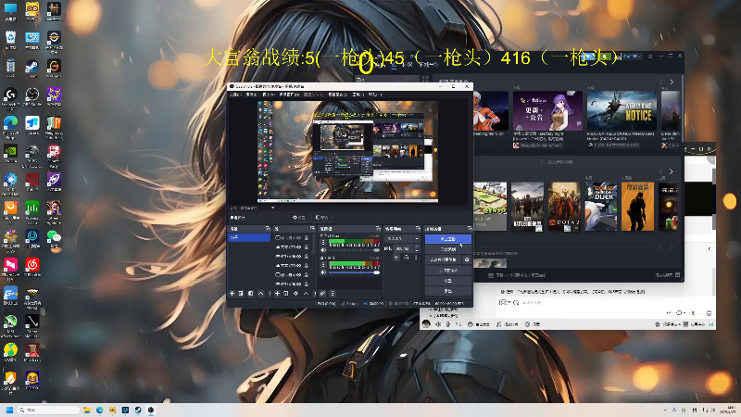Screen dimensions: 741x417
Task: Delete transition with trash icon
Action: click(406, 258)
